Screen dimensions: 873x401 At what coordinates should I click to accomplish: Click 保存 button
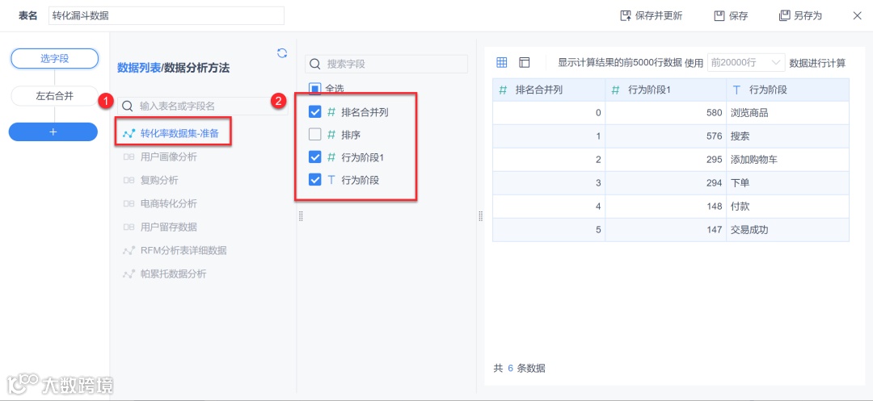pyautogui.click(x=731, y=15)
